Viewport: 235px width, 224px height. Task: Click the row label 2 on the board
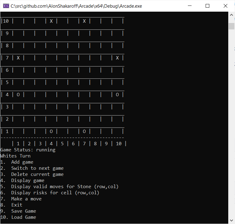click(x=7, y=119)
